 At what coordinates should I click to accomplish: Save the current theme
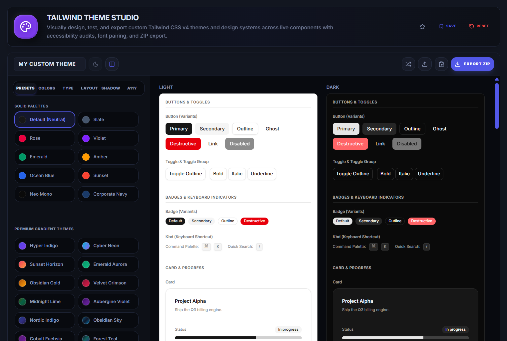click(x=448, y=26)
